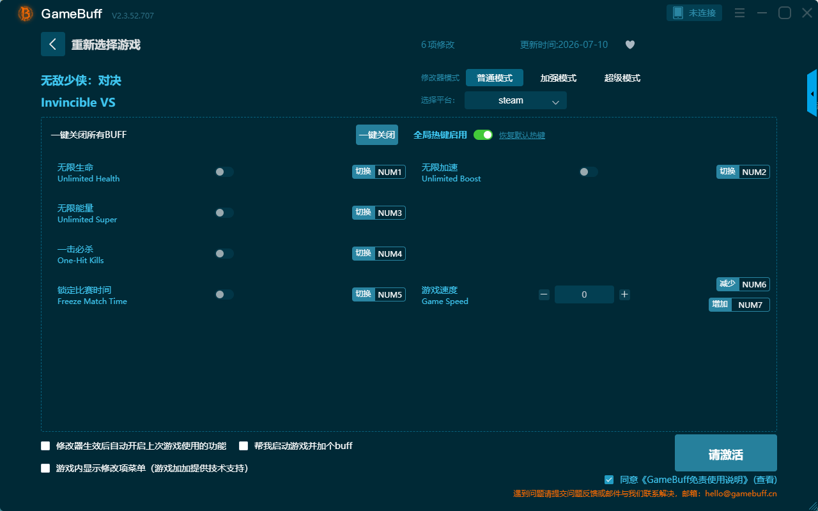Viewport: 818px width, 511px height.
Task: Select 超级模式 super mode tab
Action: tap(622, 78)
